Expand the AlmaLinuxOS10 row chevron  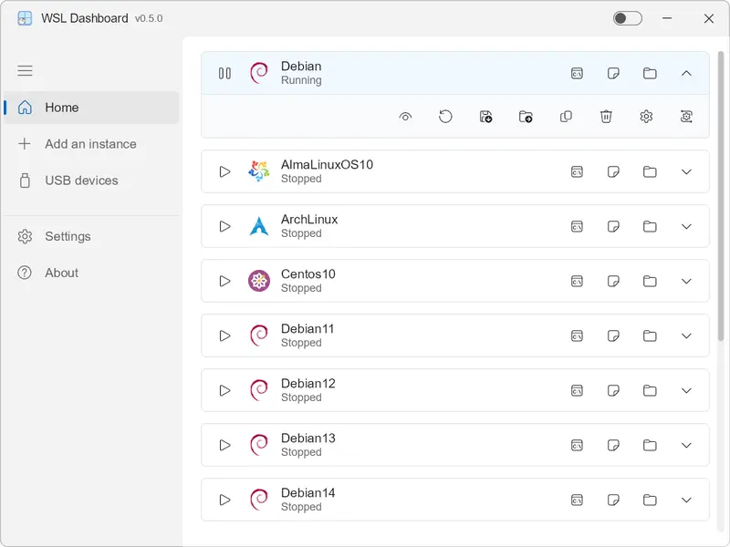coord(687,171)
